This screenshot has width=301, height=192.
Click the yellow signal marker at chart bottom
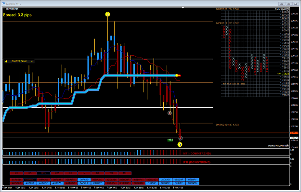180,144
